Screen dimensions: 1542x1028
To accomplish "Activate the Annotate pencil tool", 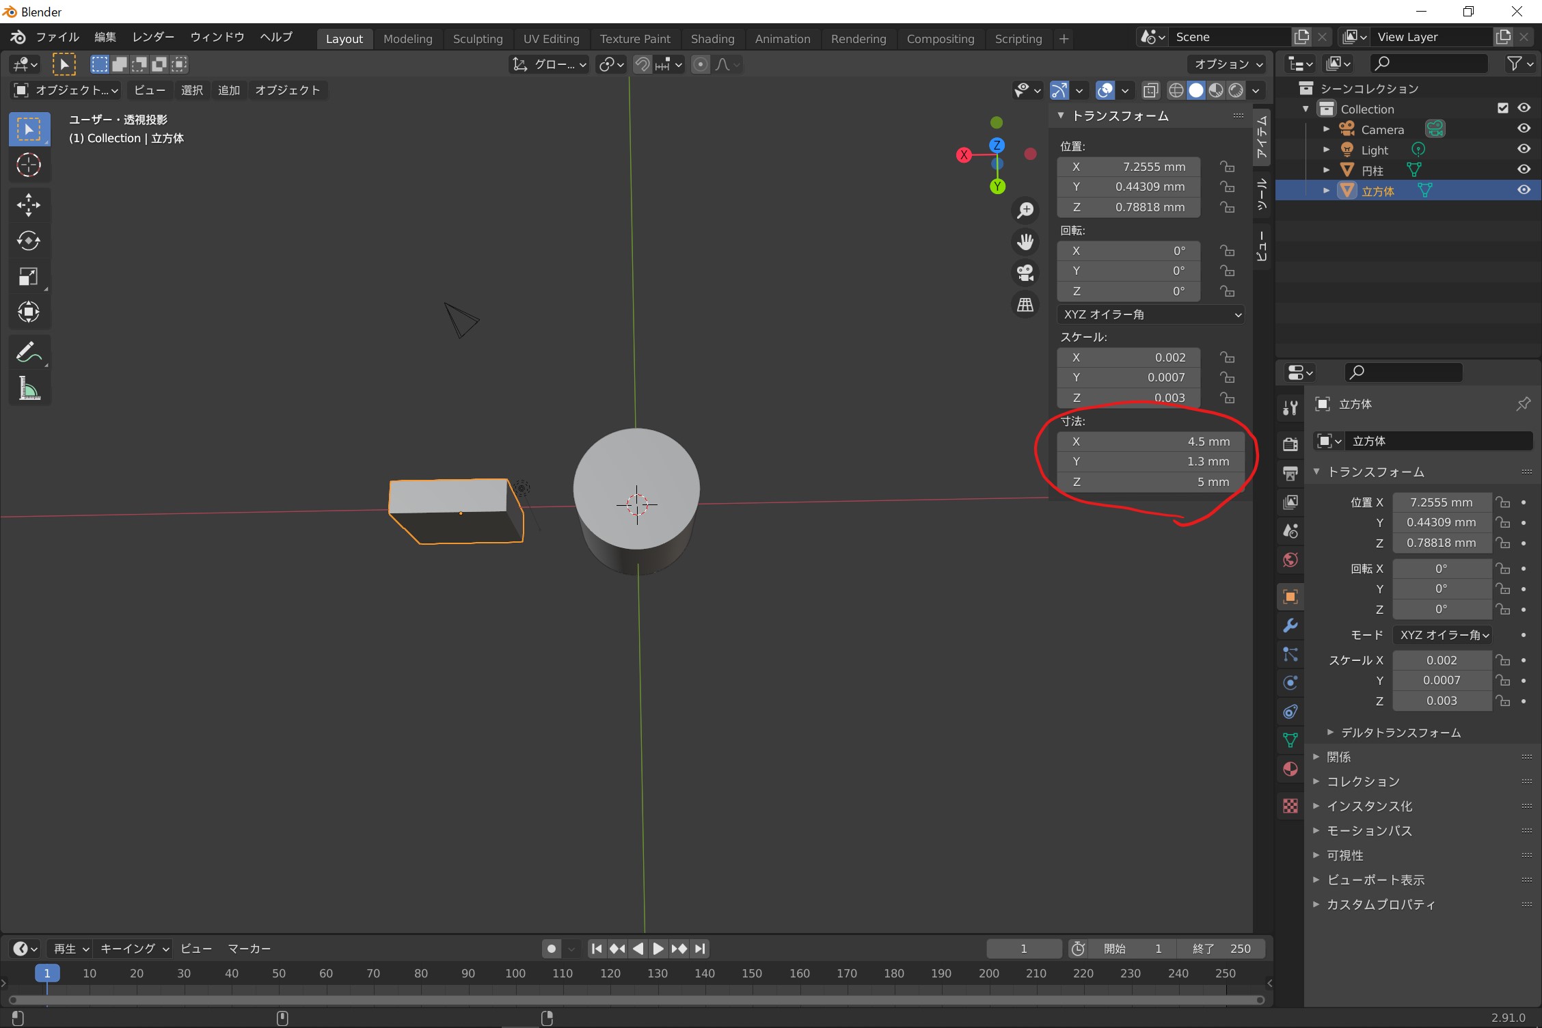I will click(29, 353).
